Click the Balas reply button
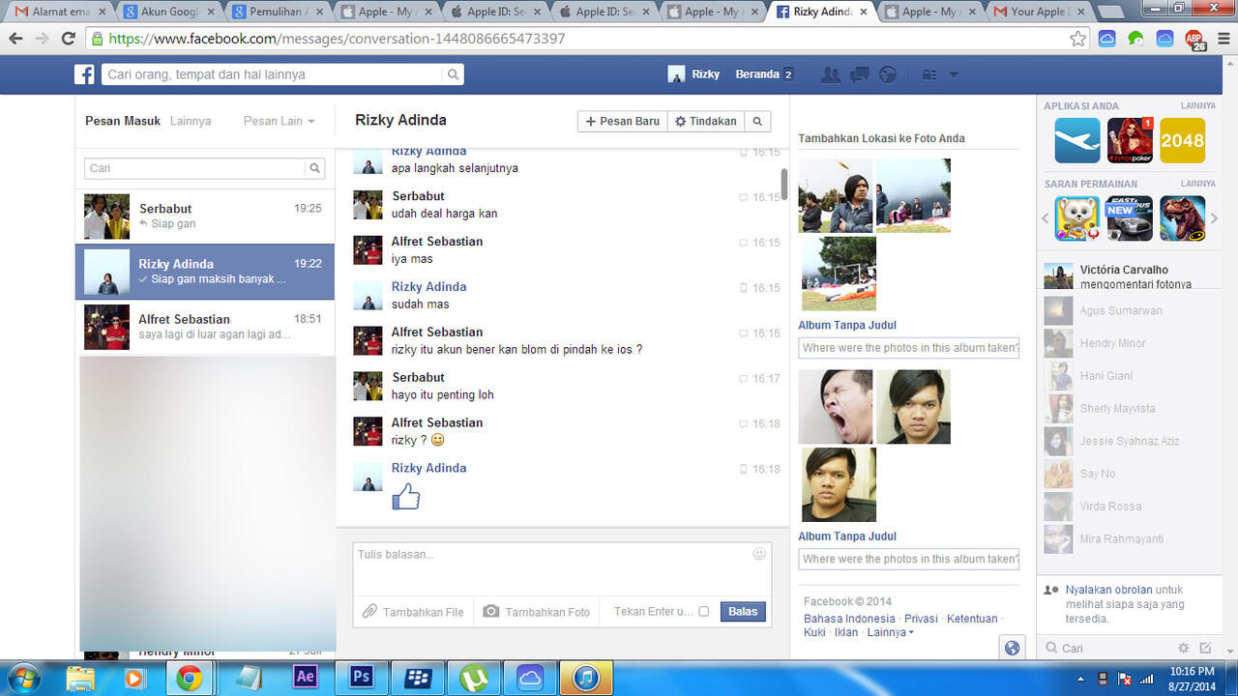This screenshot has height=696, width=1238. click(x=743, y=611)
